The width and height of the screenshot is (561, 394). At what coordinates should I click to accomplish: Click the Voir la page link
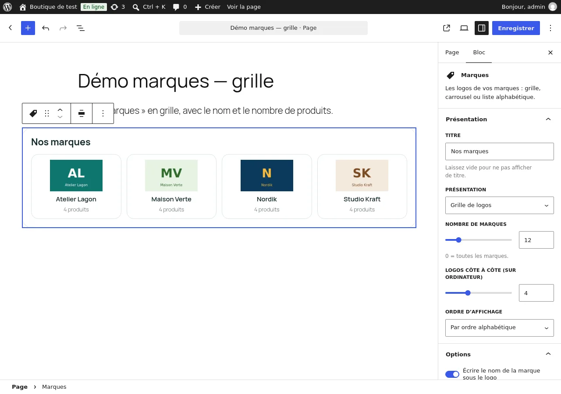(x=244, y=7)
